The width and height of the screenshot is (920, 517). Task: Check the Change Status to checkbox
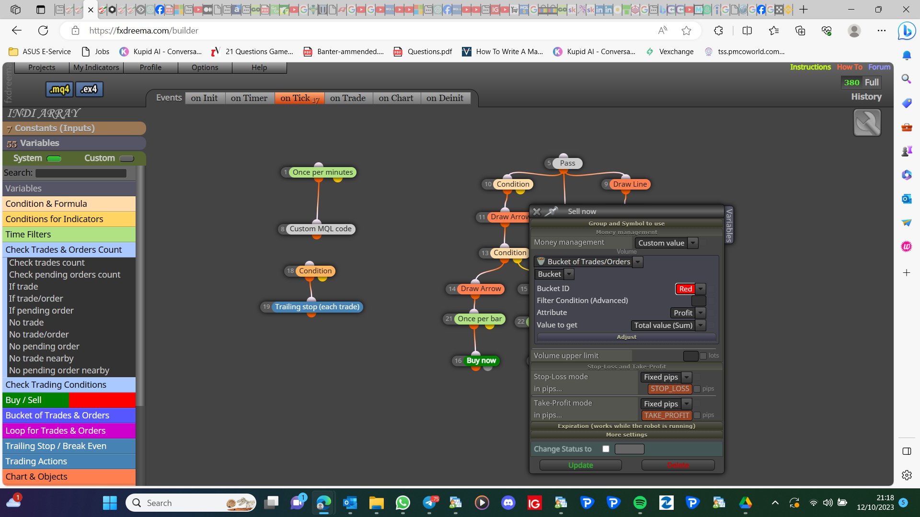pos(606,449)
